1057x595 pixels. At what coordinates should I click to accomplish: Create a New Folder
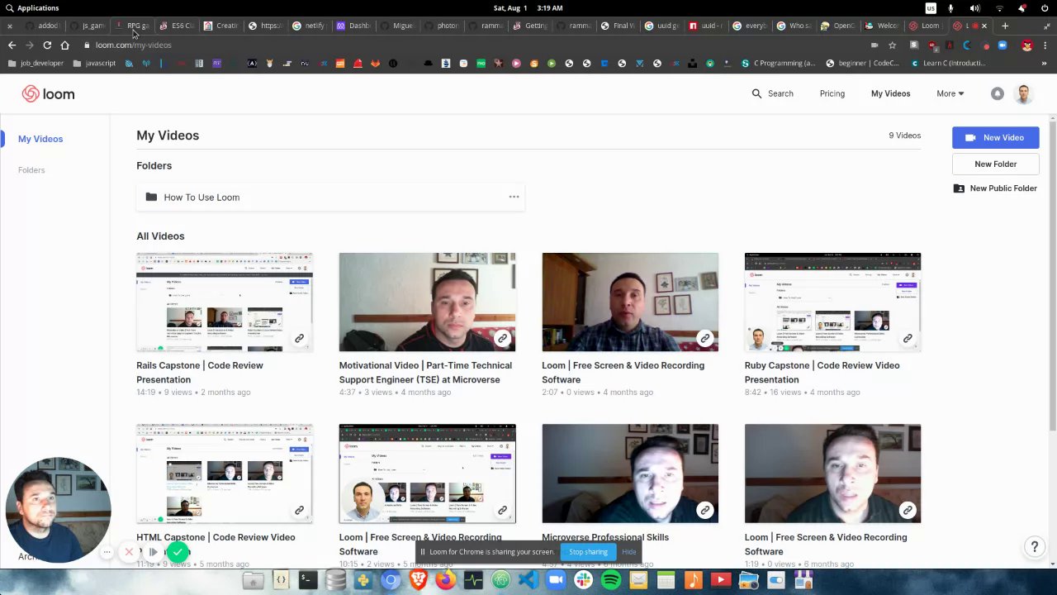pos(995,164)
